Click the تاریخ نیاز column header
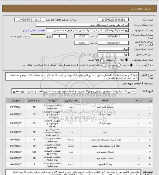 [15, 101]
